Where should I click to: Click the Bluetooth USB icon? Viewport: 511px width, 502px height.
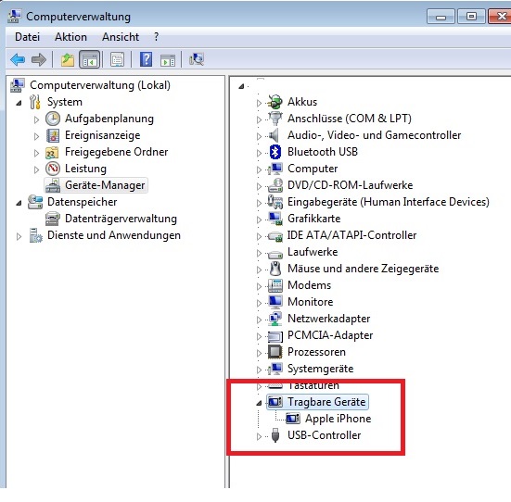[x=275, y=152]
